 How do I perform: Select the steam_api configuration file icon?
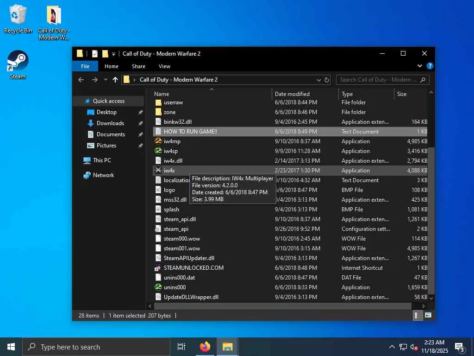point(158,229)
